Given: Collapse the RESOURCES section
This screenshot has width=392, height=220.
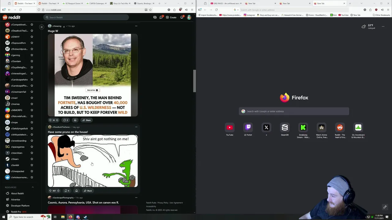Looking at the screenshot, I should pyautogui.click(x=33, y=187).
